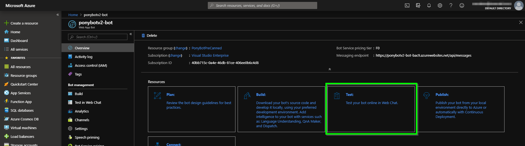Click the Function App lightning icon
525x146 pixels.
tap(7, 102)
